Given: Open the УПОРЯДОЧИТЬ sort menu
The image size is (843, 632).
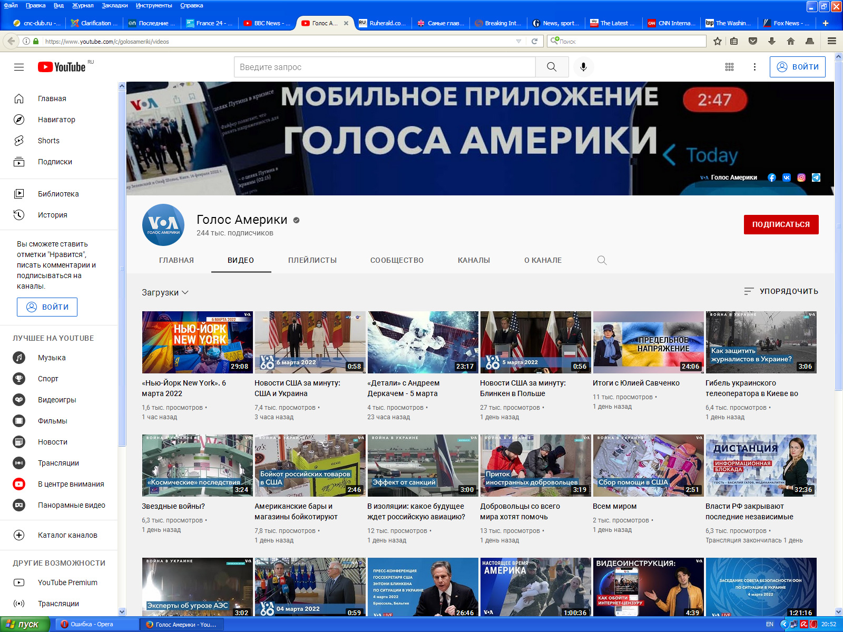Looking at the screenshot, I should click(781, 291).
